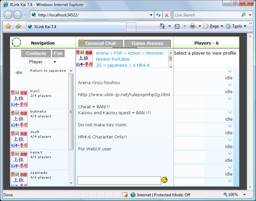Click chat bubble icon of fourth player

[230, 112]
